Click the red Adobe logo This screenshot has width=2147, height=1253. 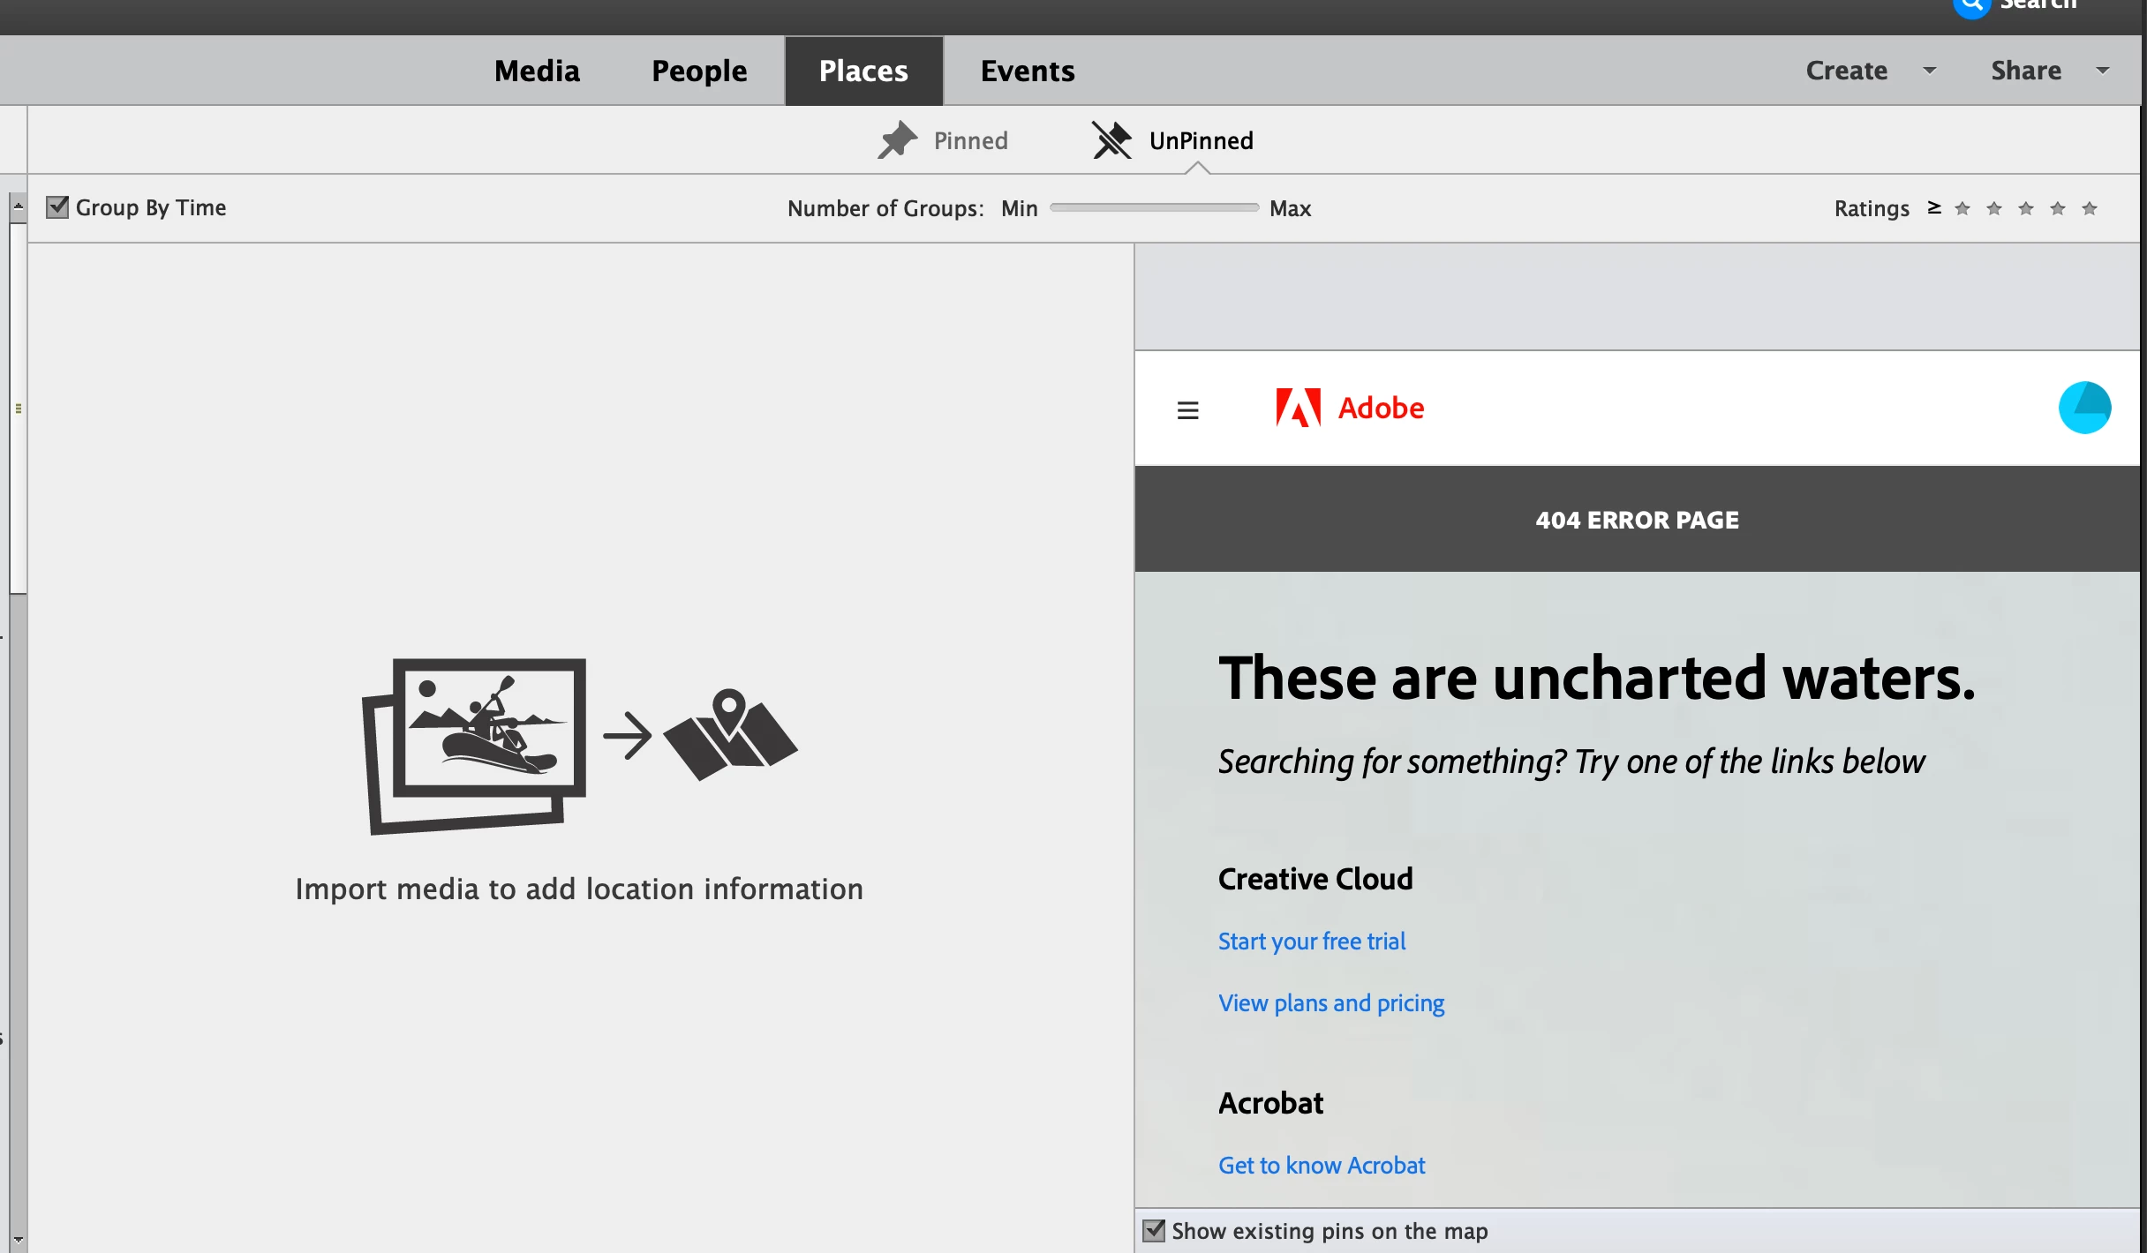pyautogui.click(x=1298, y=408)
